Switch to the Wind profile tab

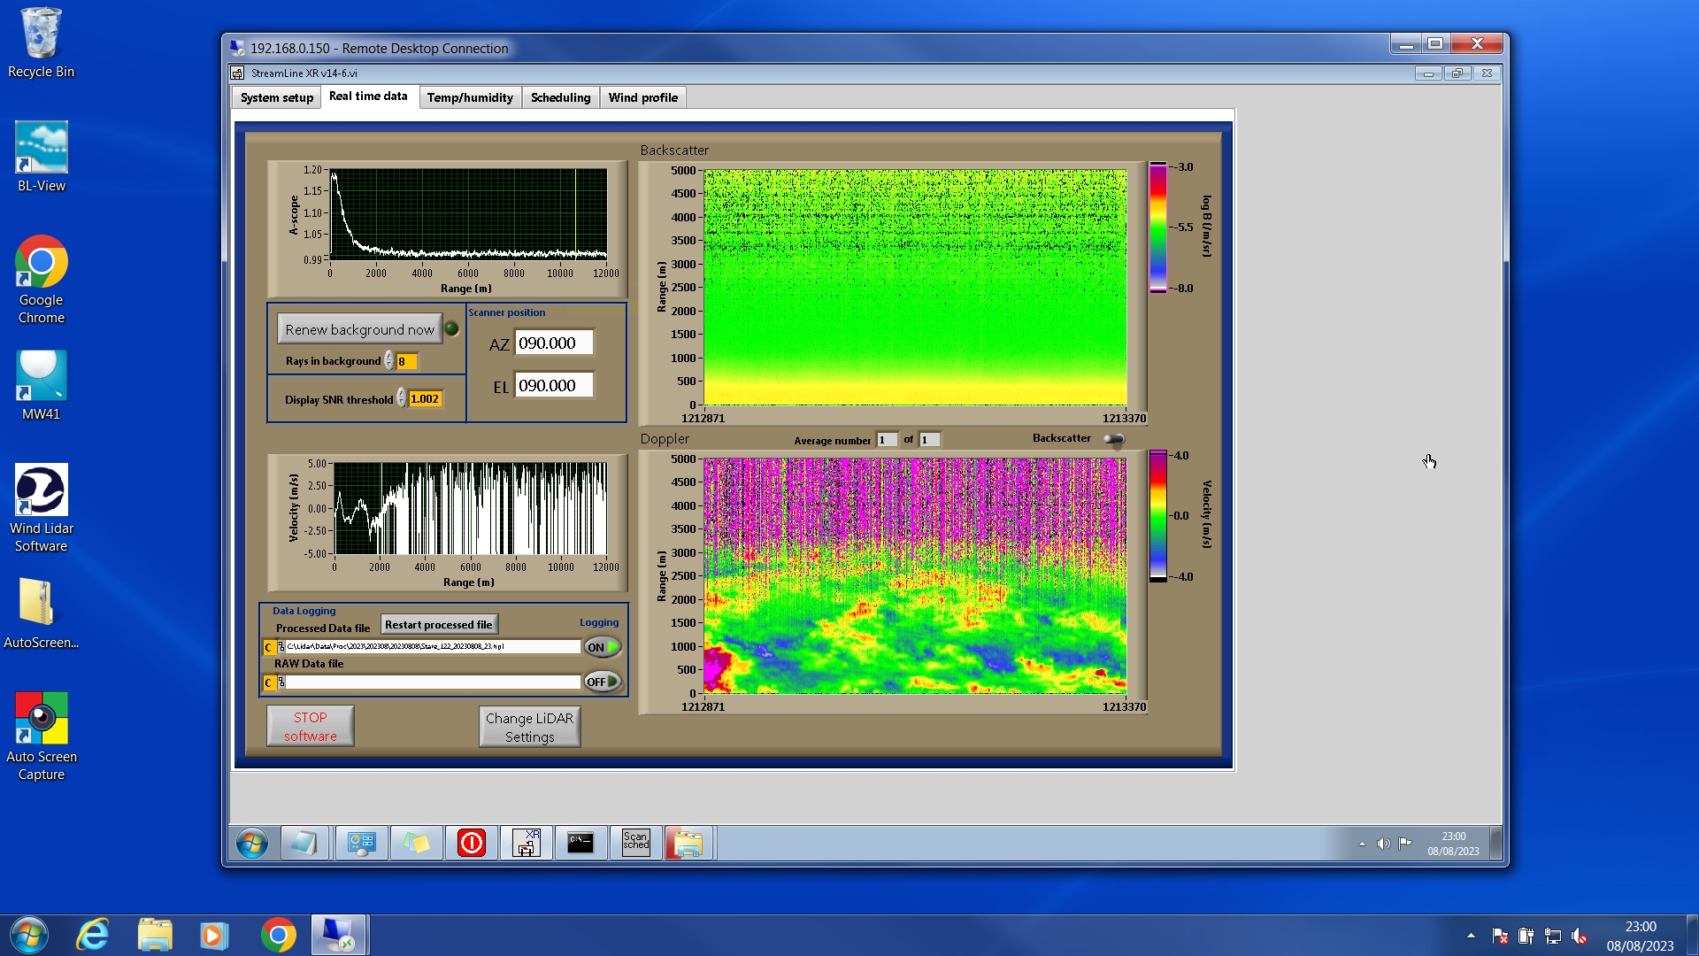click(642, 97)
